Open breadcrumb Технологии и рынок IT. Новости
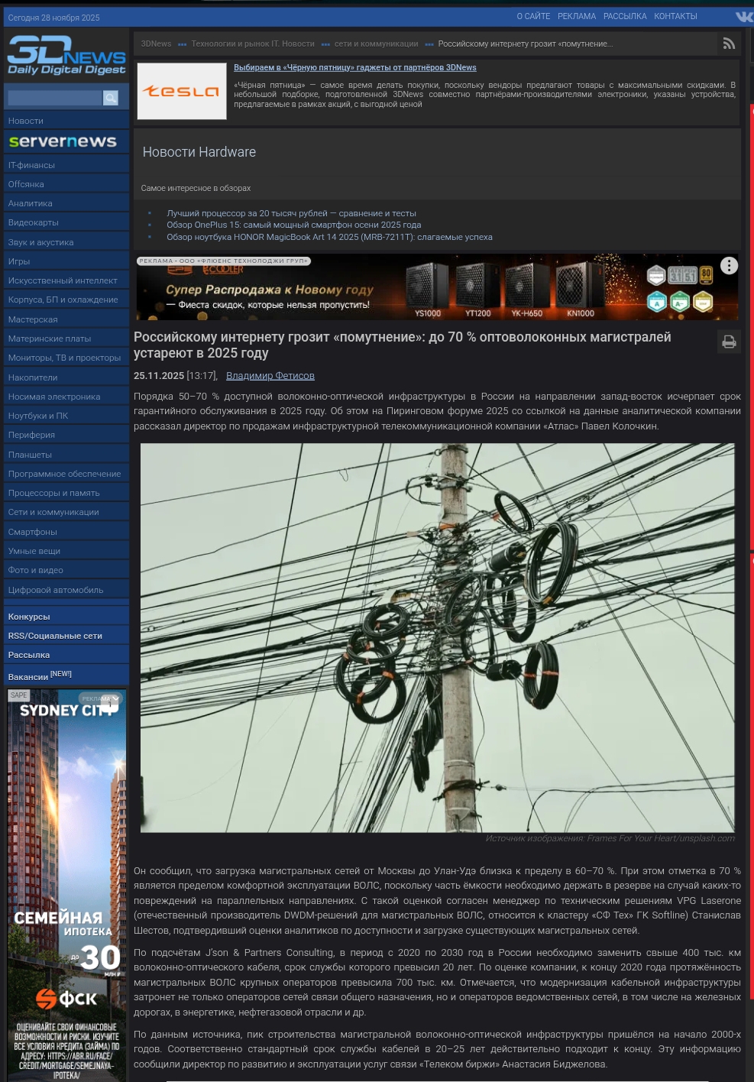The width and height of the screenshot is (754, 1082). click(252, 44)
